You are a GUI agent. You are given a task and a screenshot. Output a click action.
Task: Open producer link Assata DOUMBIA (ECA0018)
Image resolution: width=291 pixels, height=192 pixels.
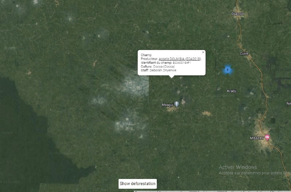pos(180,59)
